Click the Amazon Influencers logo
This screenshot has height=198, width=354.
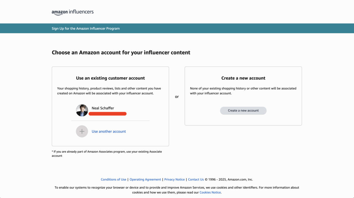tap(73, 12)
